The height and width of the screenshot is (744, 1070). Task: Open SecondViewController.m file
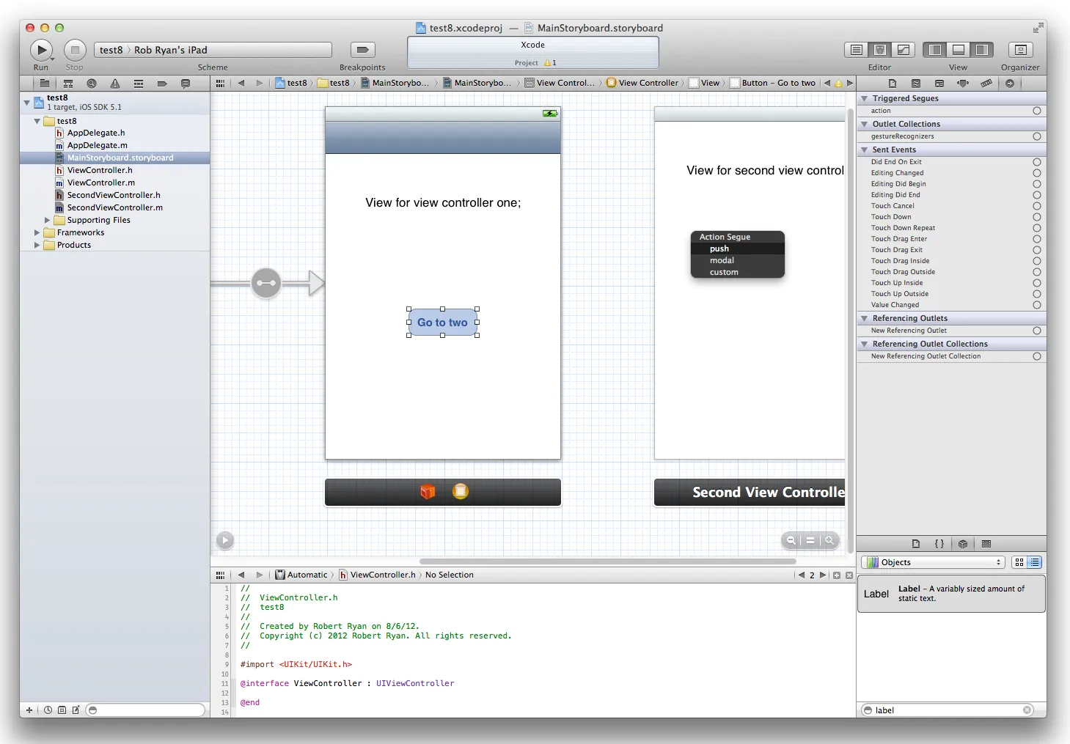pyautogui.click(x=115, y=207)
